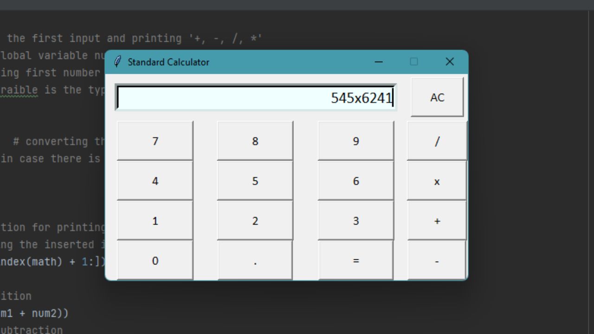The height and width of the screenshot is (334, 594).
Task: Minimize the Standard Calculator window
Action: click(x=379, y=62)
